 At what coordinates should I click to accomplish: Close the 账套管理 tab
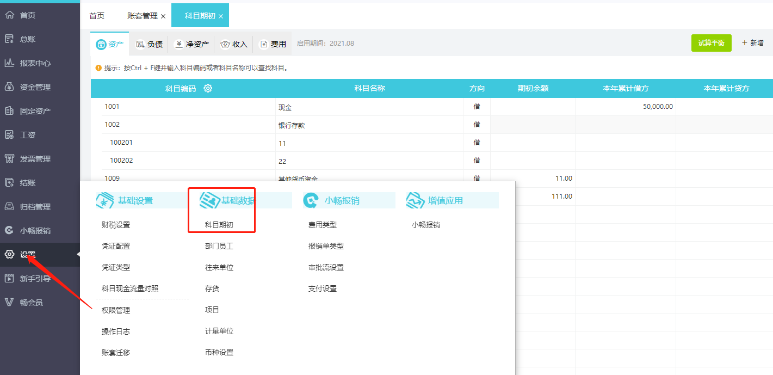click(x=163, y=16)
